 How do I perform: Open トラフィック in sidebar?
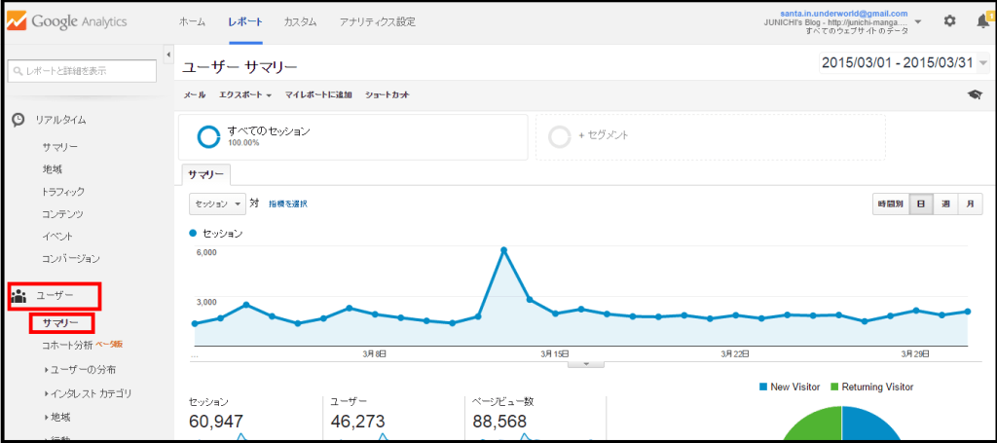click(x=63, y=192)
